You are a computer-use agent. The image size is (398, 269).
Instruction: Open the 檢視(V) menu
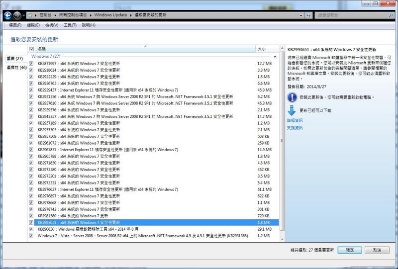point(52,25)
